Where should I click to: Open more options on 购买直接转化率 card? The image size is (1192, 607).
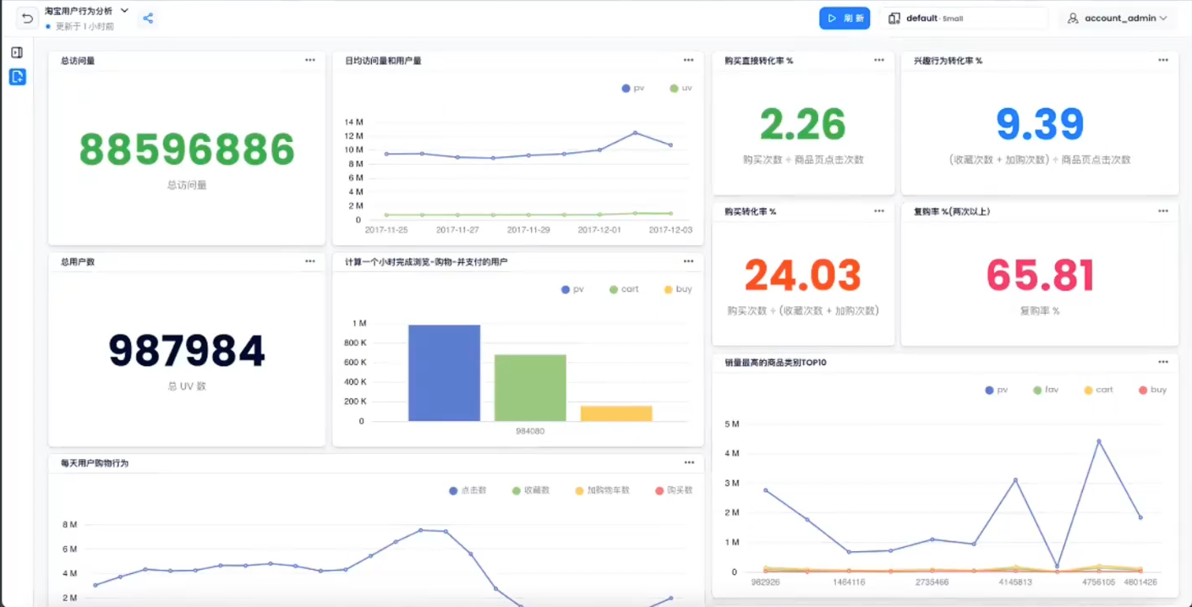(x=879, y=60)
